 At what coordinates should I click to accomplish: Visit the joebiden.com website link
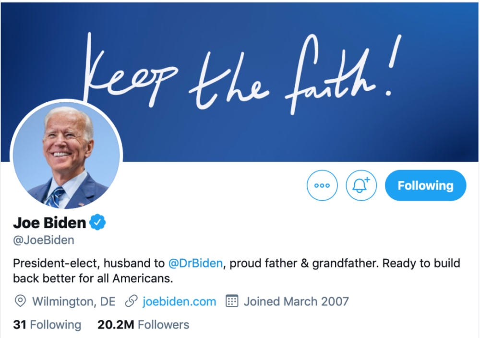[180, 302]
